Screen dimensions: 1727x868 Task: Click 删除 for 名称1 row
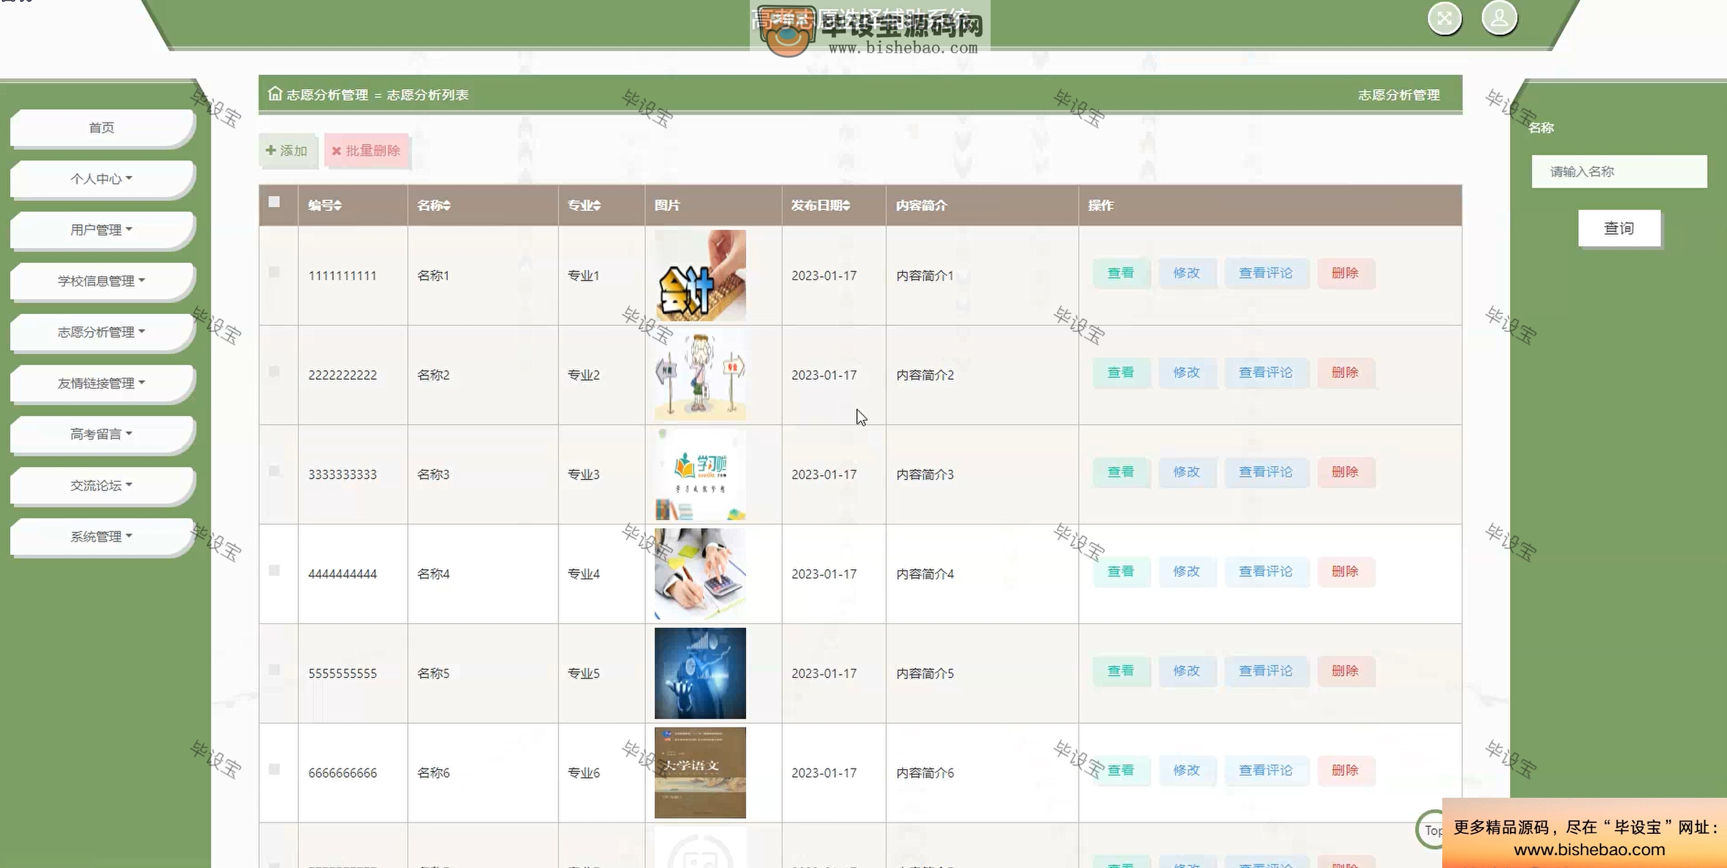pos(1346,273)
